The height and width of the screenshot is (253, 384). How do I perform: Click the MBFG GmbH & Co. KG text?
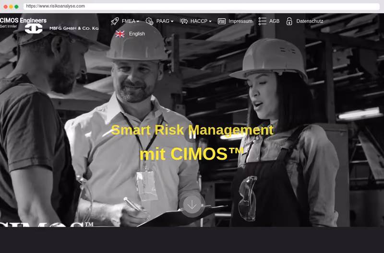[74, 28]
